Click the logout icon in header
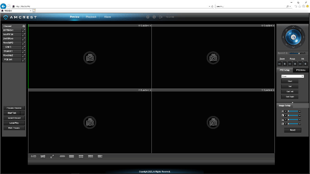This screenshot has width=310, height=174. pyautogui.click(x=161, y=17)
